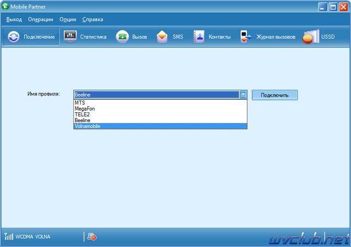Screen dimensions: 351x247
Task: Open the Подключение connection tab icon
Action: pyautogui.click(x=14, y=37)
